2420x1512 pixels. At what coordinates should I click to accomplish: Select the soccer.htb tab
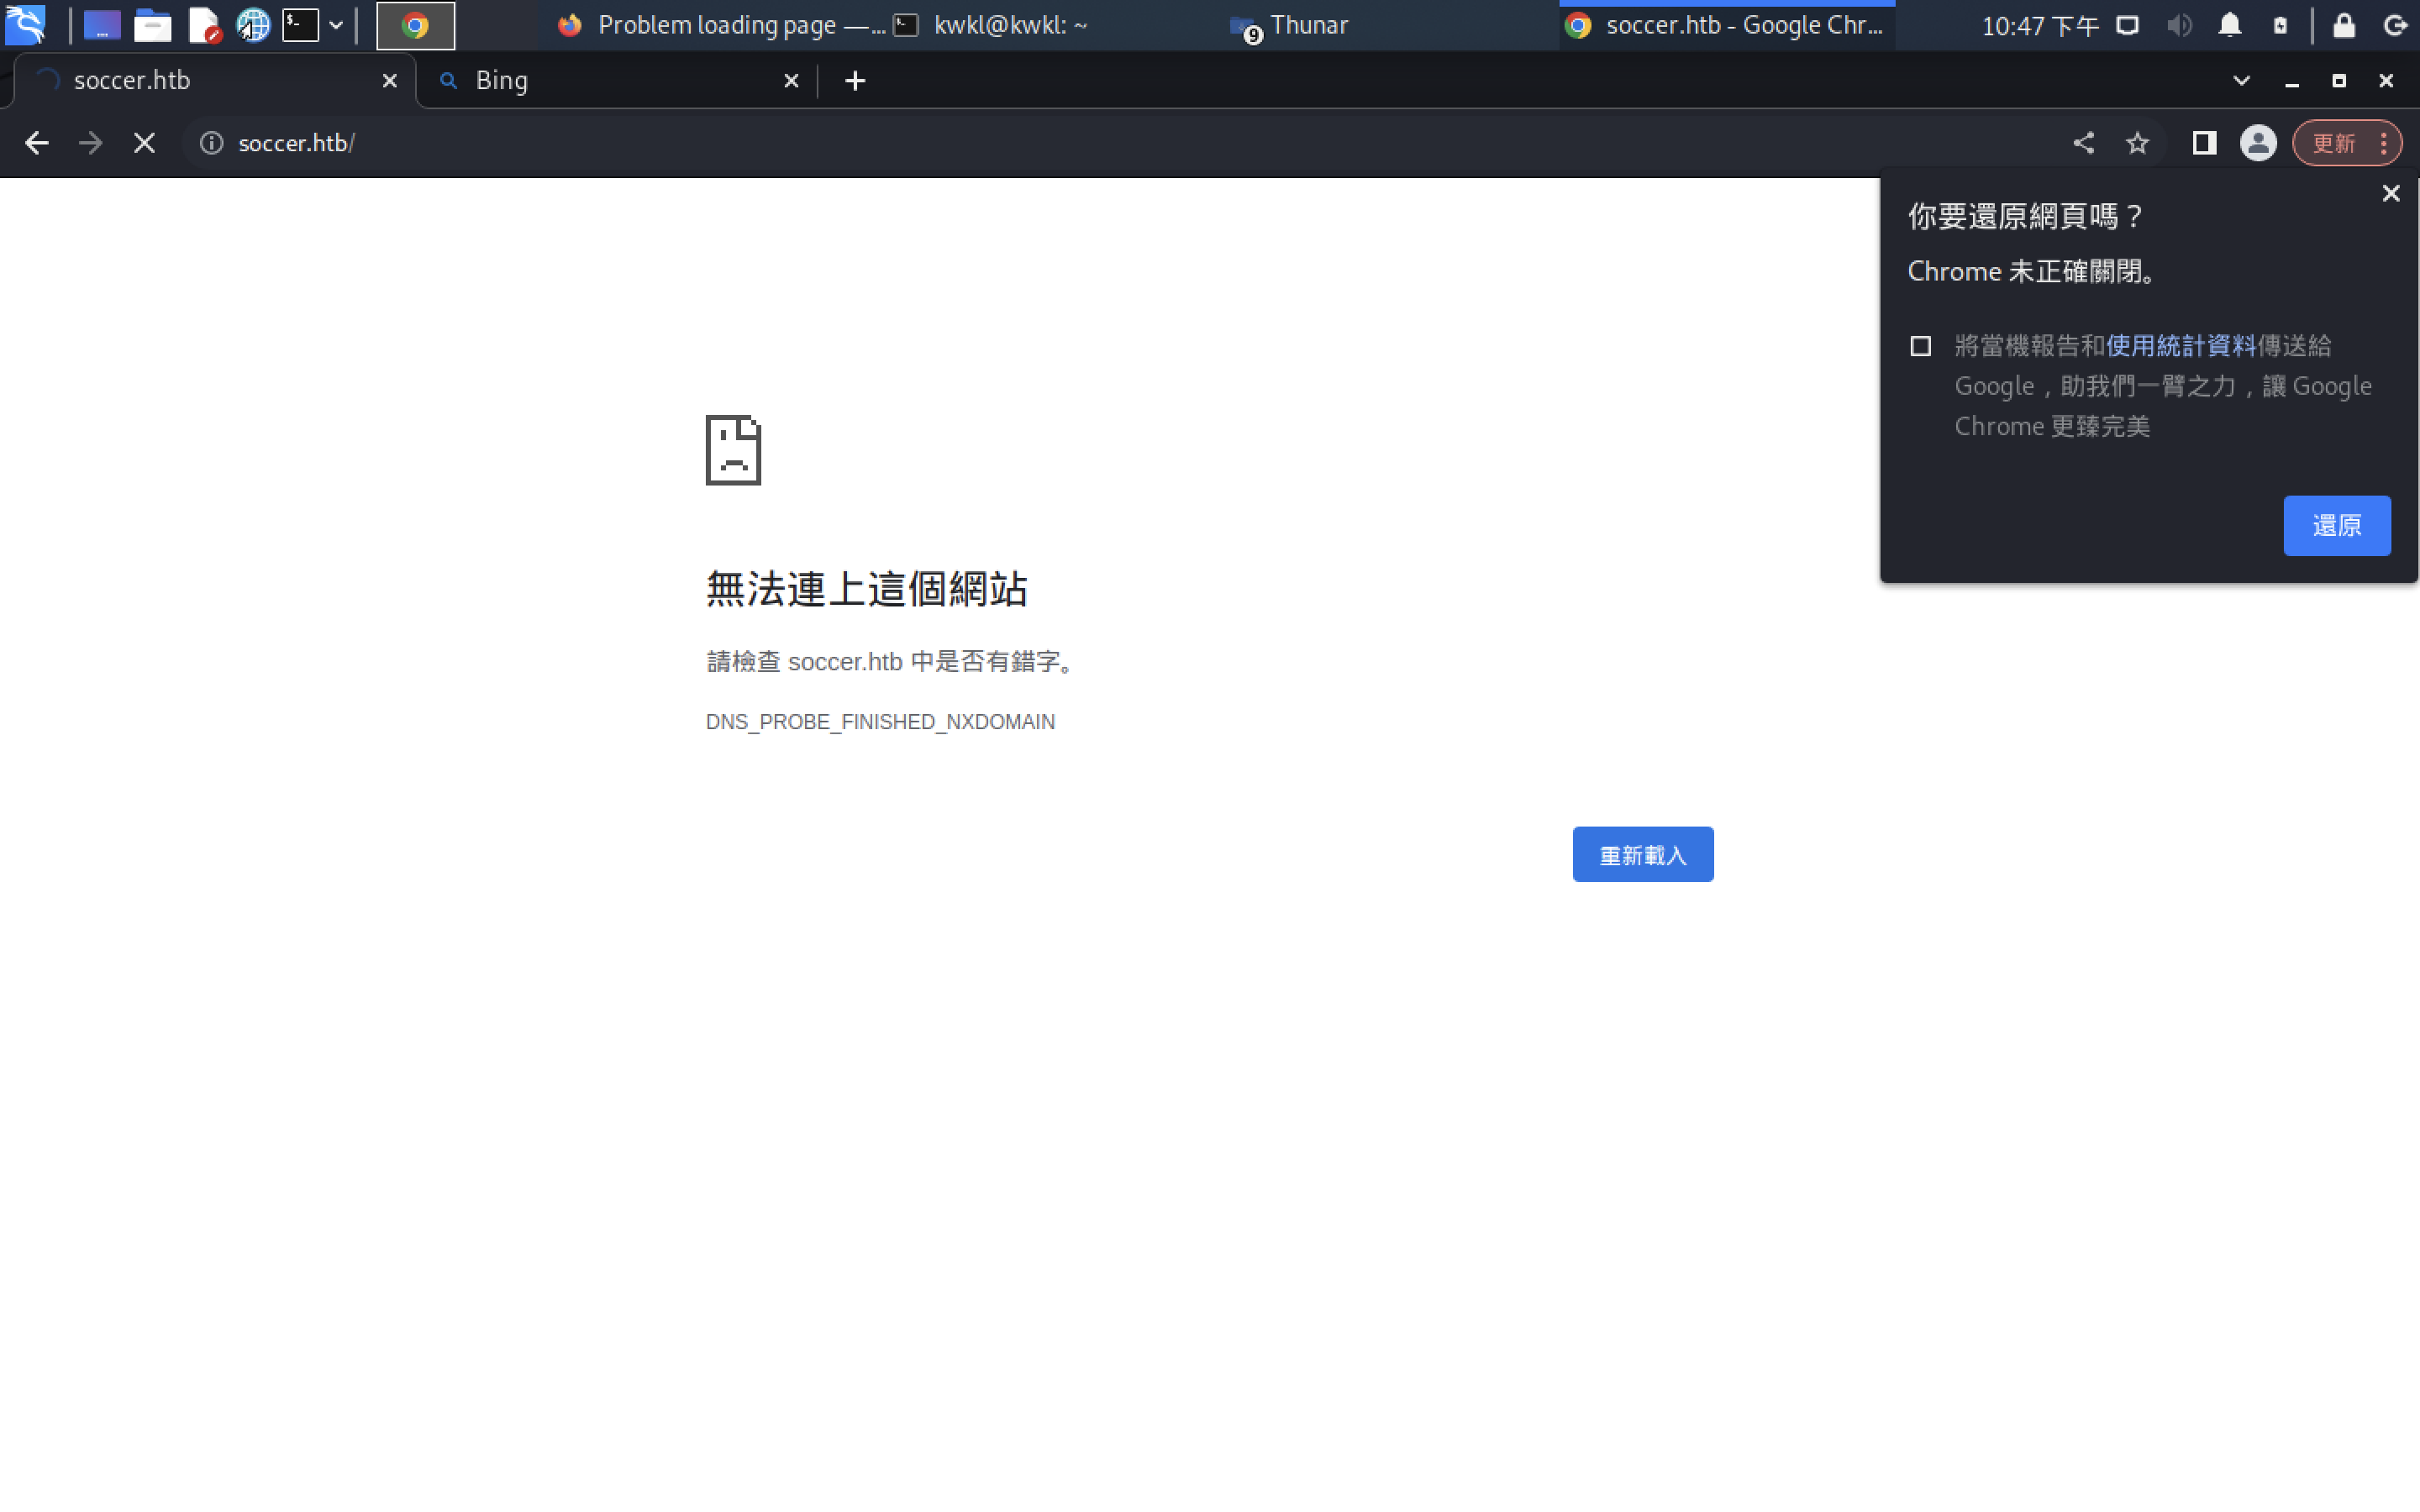200,81
